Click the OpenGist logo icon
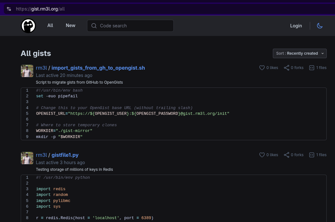The image size is (335, 222). coord(28,26)
